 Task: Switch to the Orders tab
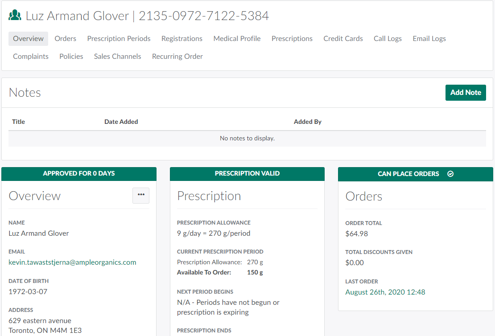pos(65,39)
